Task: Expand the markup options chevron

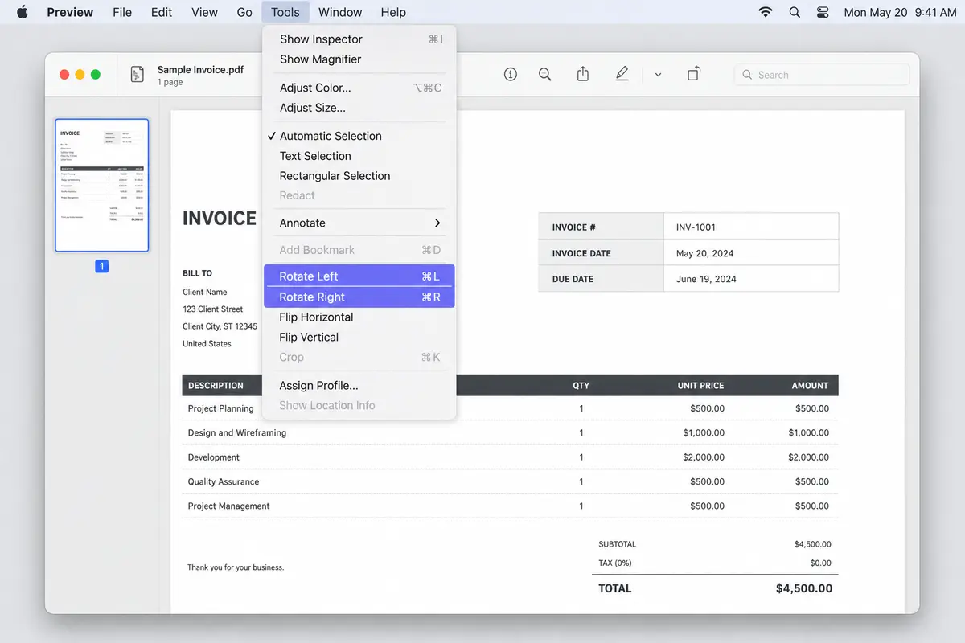Action: pyautogui.click(x=658, y=75)
